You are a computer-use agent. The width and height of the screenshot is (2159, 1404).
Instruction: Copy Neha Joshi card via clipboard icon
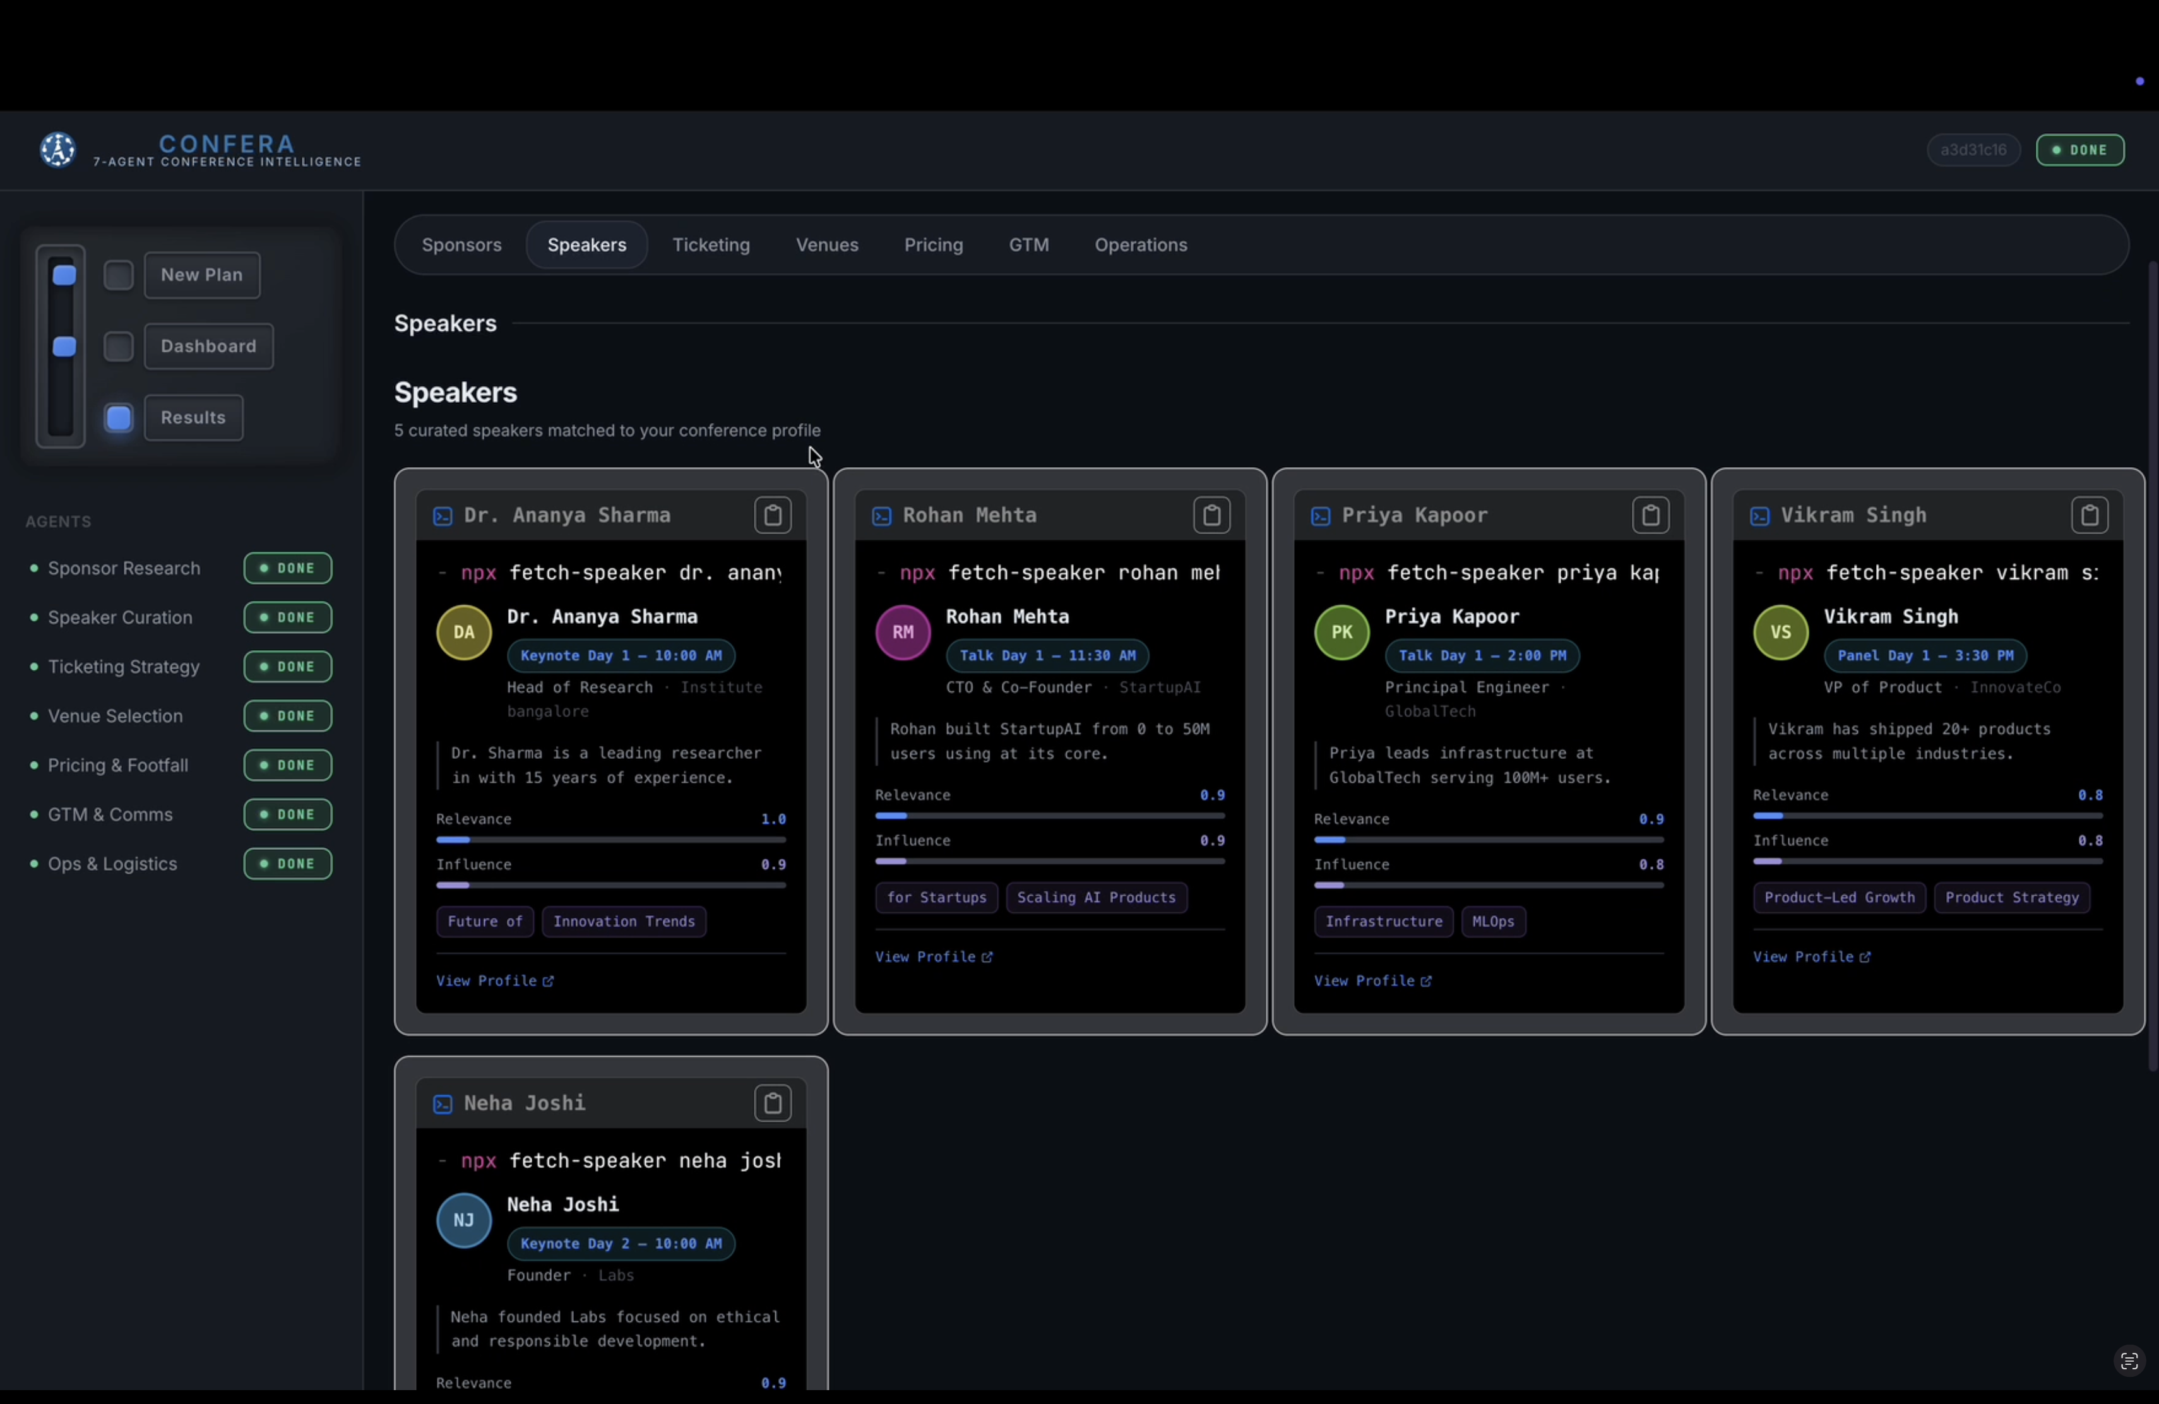click(773, 1103)
